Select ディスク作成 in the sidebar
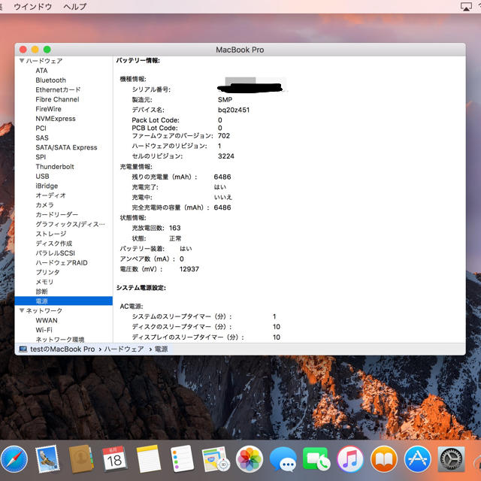The width and height of the screenshot is (481, 481). 53,244
